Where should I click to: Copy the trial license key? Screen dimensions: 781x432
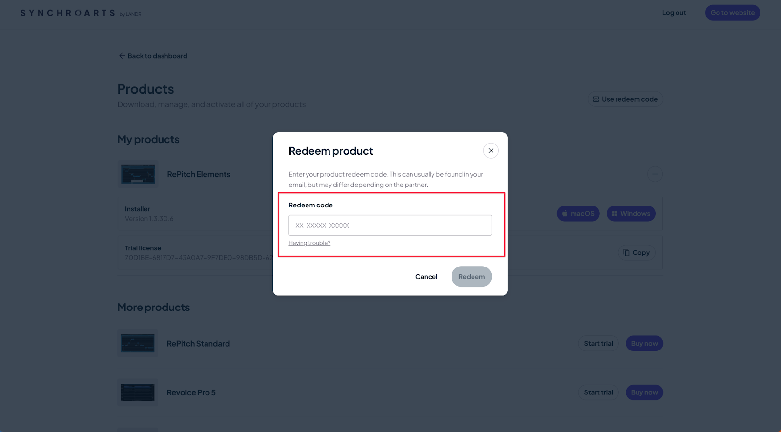pyautogui.click(x=637, y=253)
